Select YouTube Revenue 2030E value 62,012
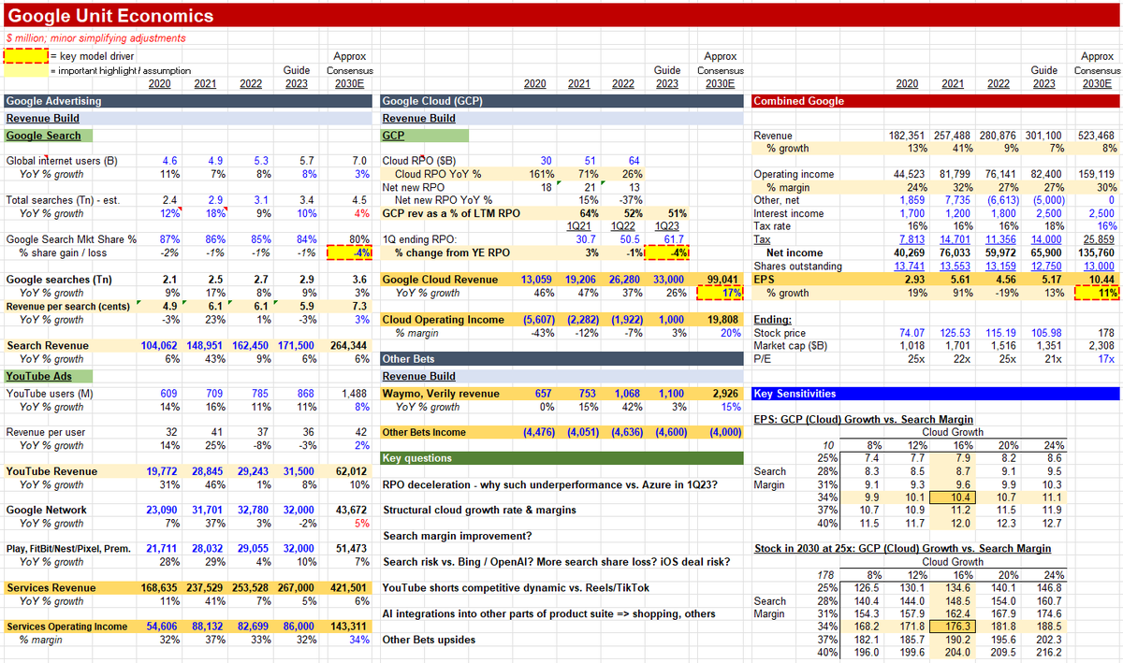 (354, 471)
